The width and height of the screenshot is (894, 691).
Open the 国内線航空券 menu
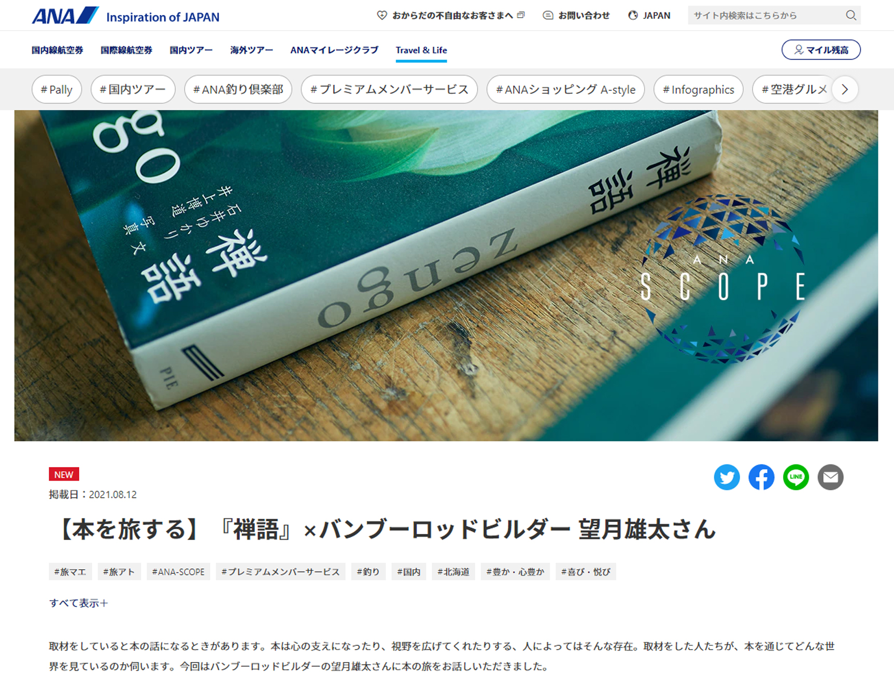[x=57, y=50]
